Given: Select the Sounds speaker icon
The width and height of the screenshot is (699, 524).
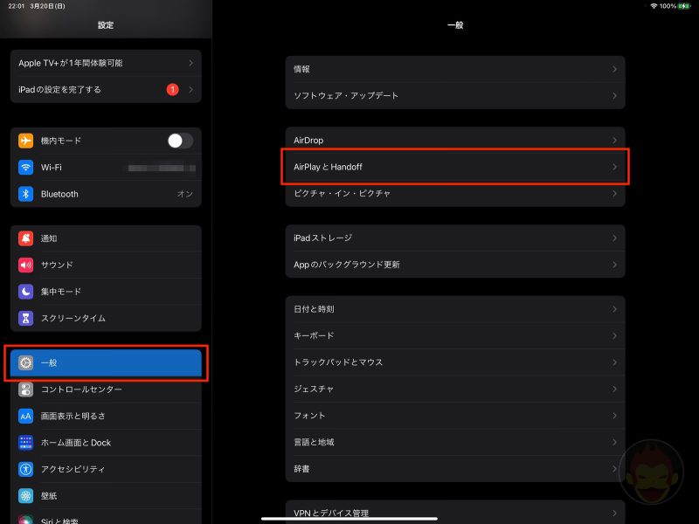Looking at the screenshot, I should point(26,265).
